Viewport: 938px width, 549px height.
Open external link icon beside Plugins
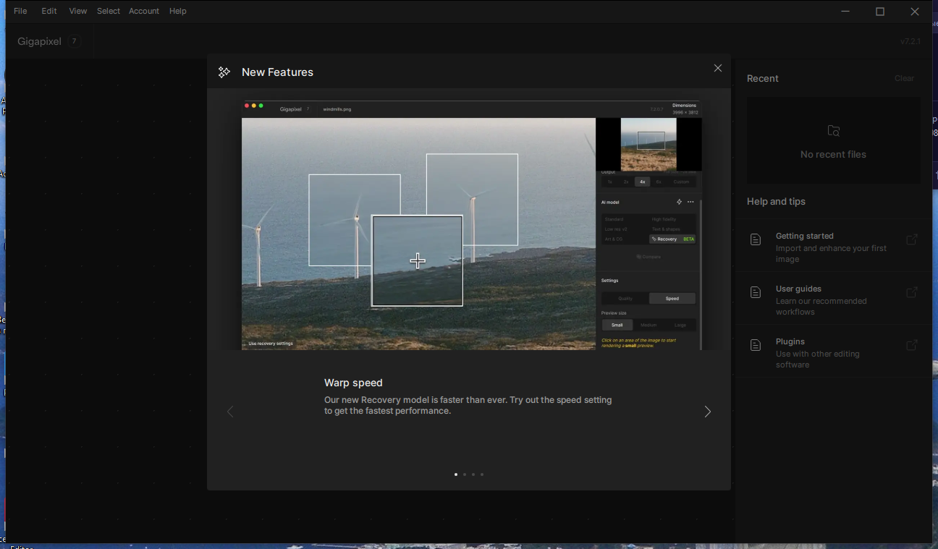[912, 345]
